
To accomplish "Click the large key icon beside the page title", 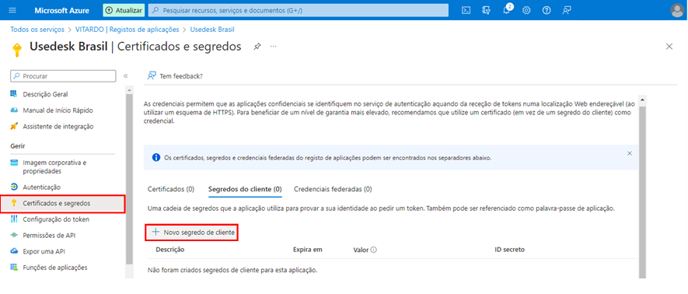I will click(17, 50).
